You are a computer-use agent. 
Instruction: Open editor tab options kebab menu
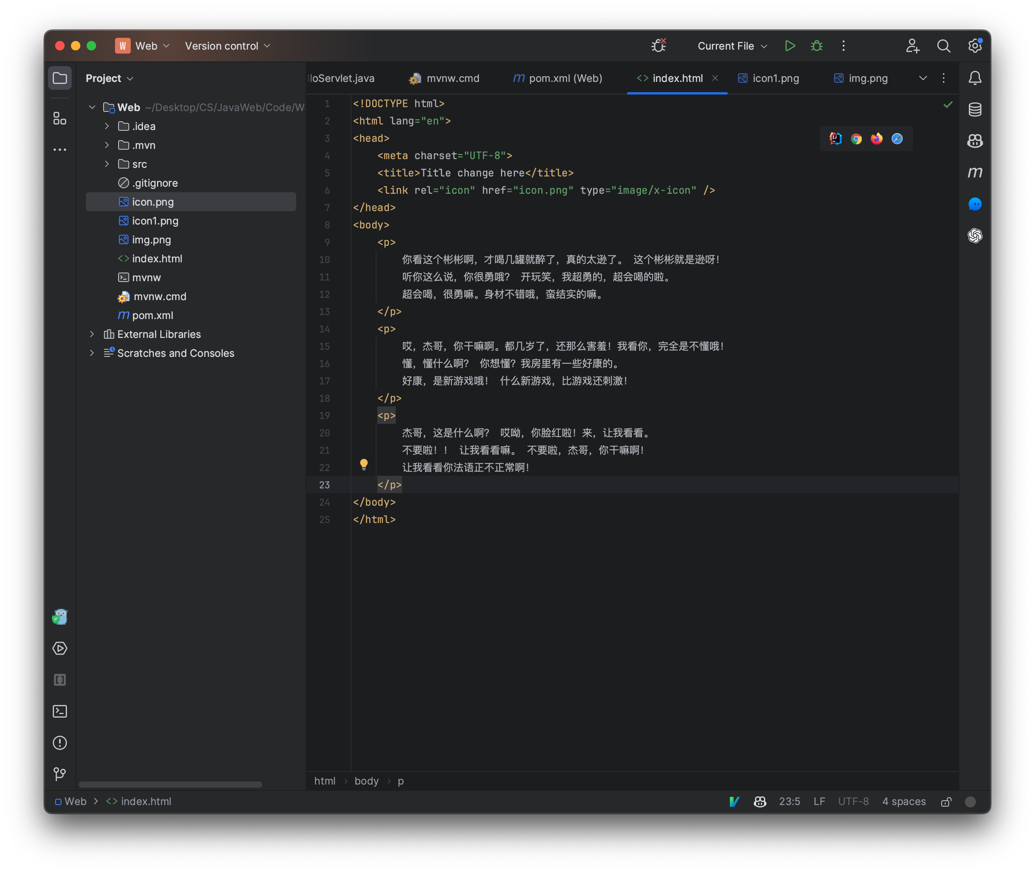[x=943, y=78]
